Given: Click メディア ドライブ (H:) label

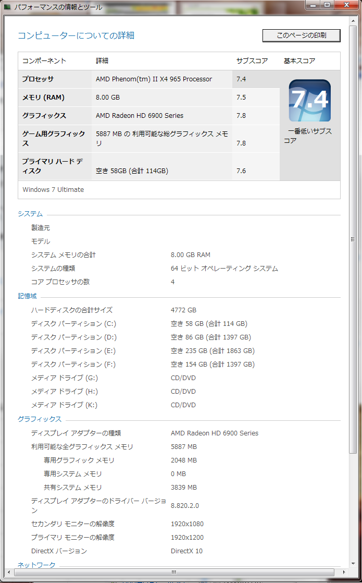Looking at the screenshot, I should tap(65, 392).
